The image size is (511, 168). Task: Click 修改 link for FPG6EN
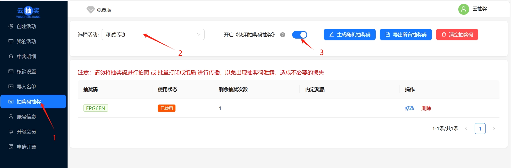pyautogui.click(x=410, y=108)
